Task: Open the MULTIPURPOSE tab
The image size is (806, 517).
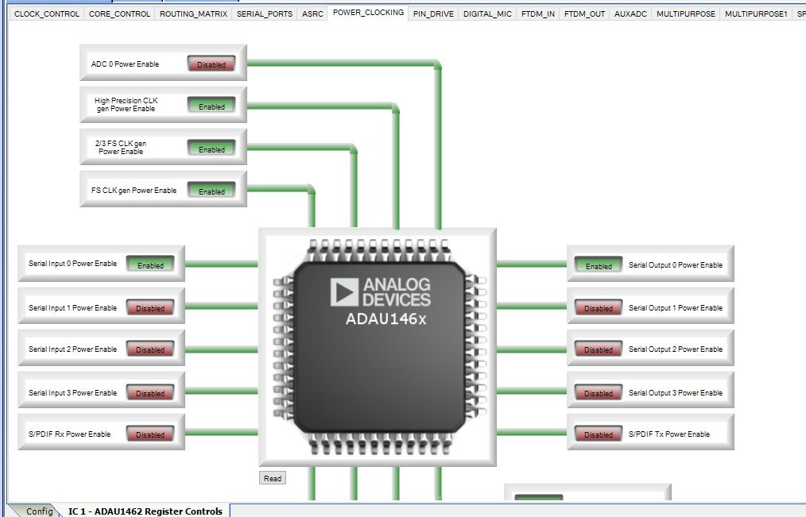Action: pyautogui.click(x=686, y=14)
